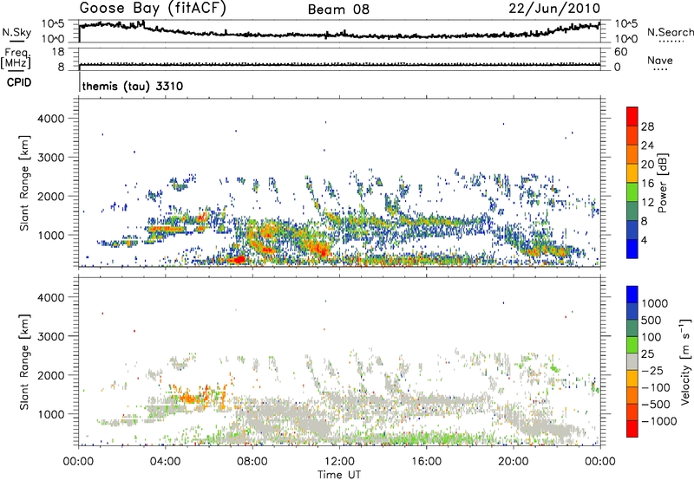Image resolution: width=694 pixels, height=480 pixels.
Task: Click the '04:00' time axis tick label
Action: pyautogui.click(x=166, y=462)
